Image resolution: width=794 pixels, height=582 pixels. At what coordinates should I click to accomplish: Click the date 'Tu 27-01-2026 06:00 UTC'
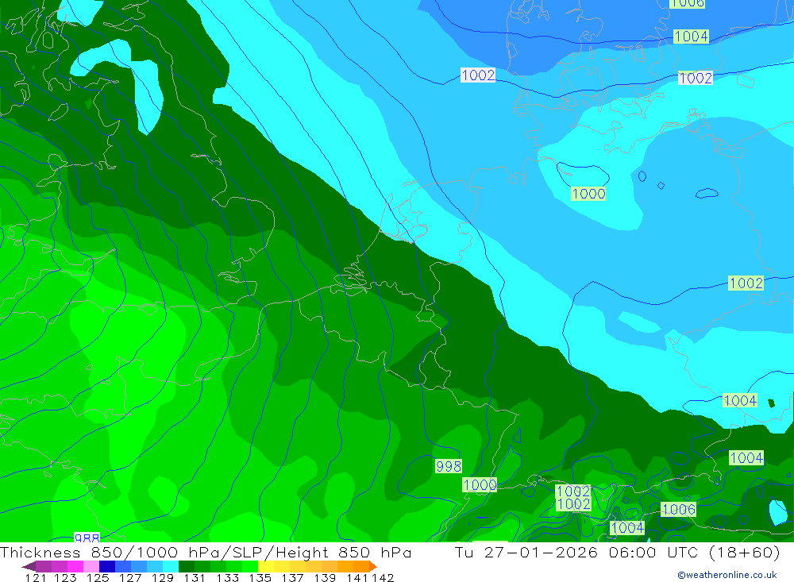[576, 552]
